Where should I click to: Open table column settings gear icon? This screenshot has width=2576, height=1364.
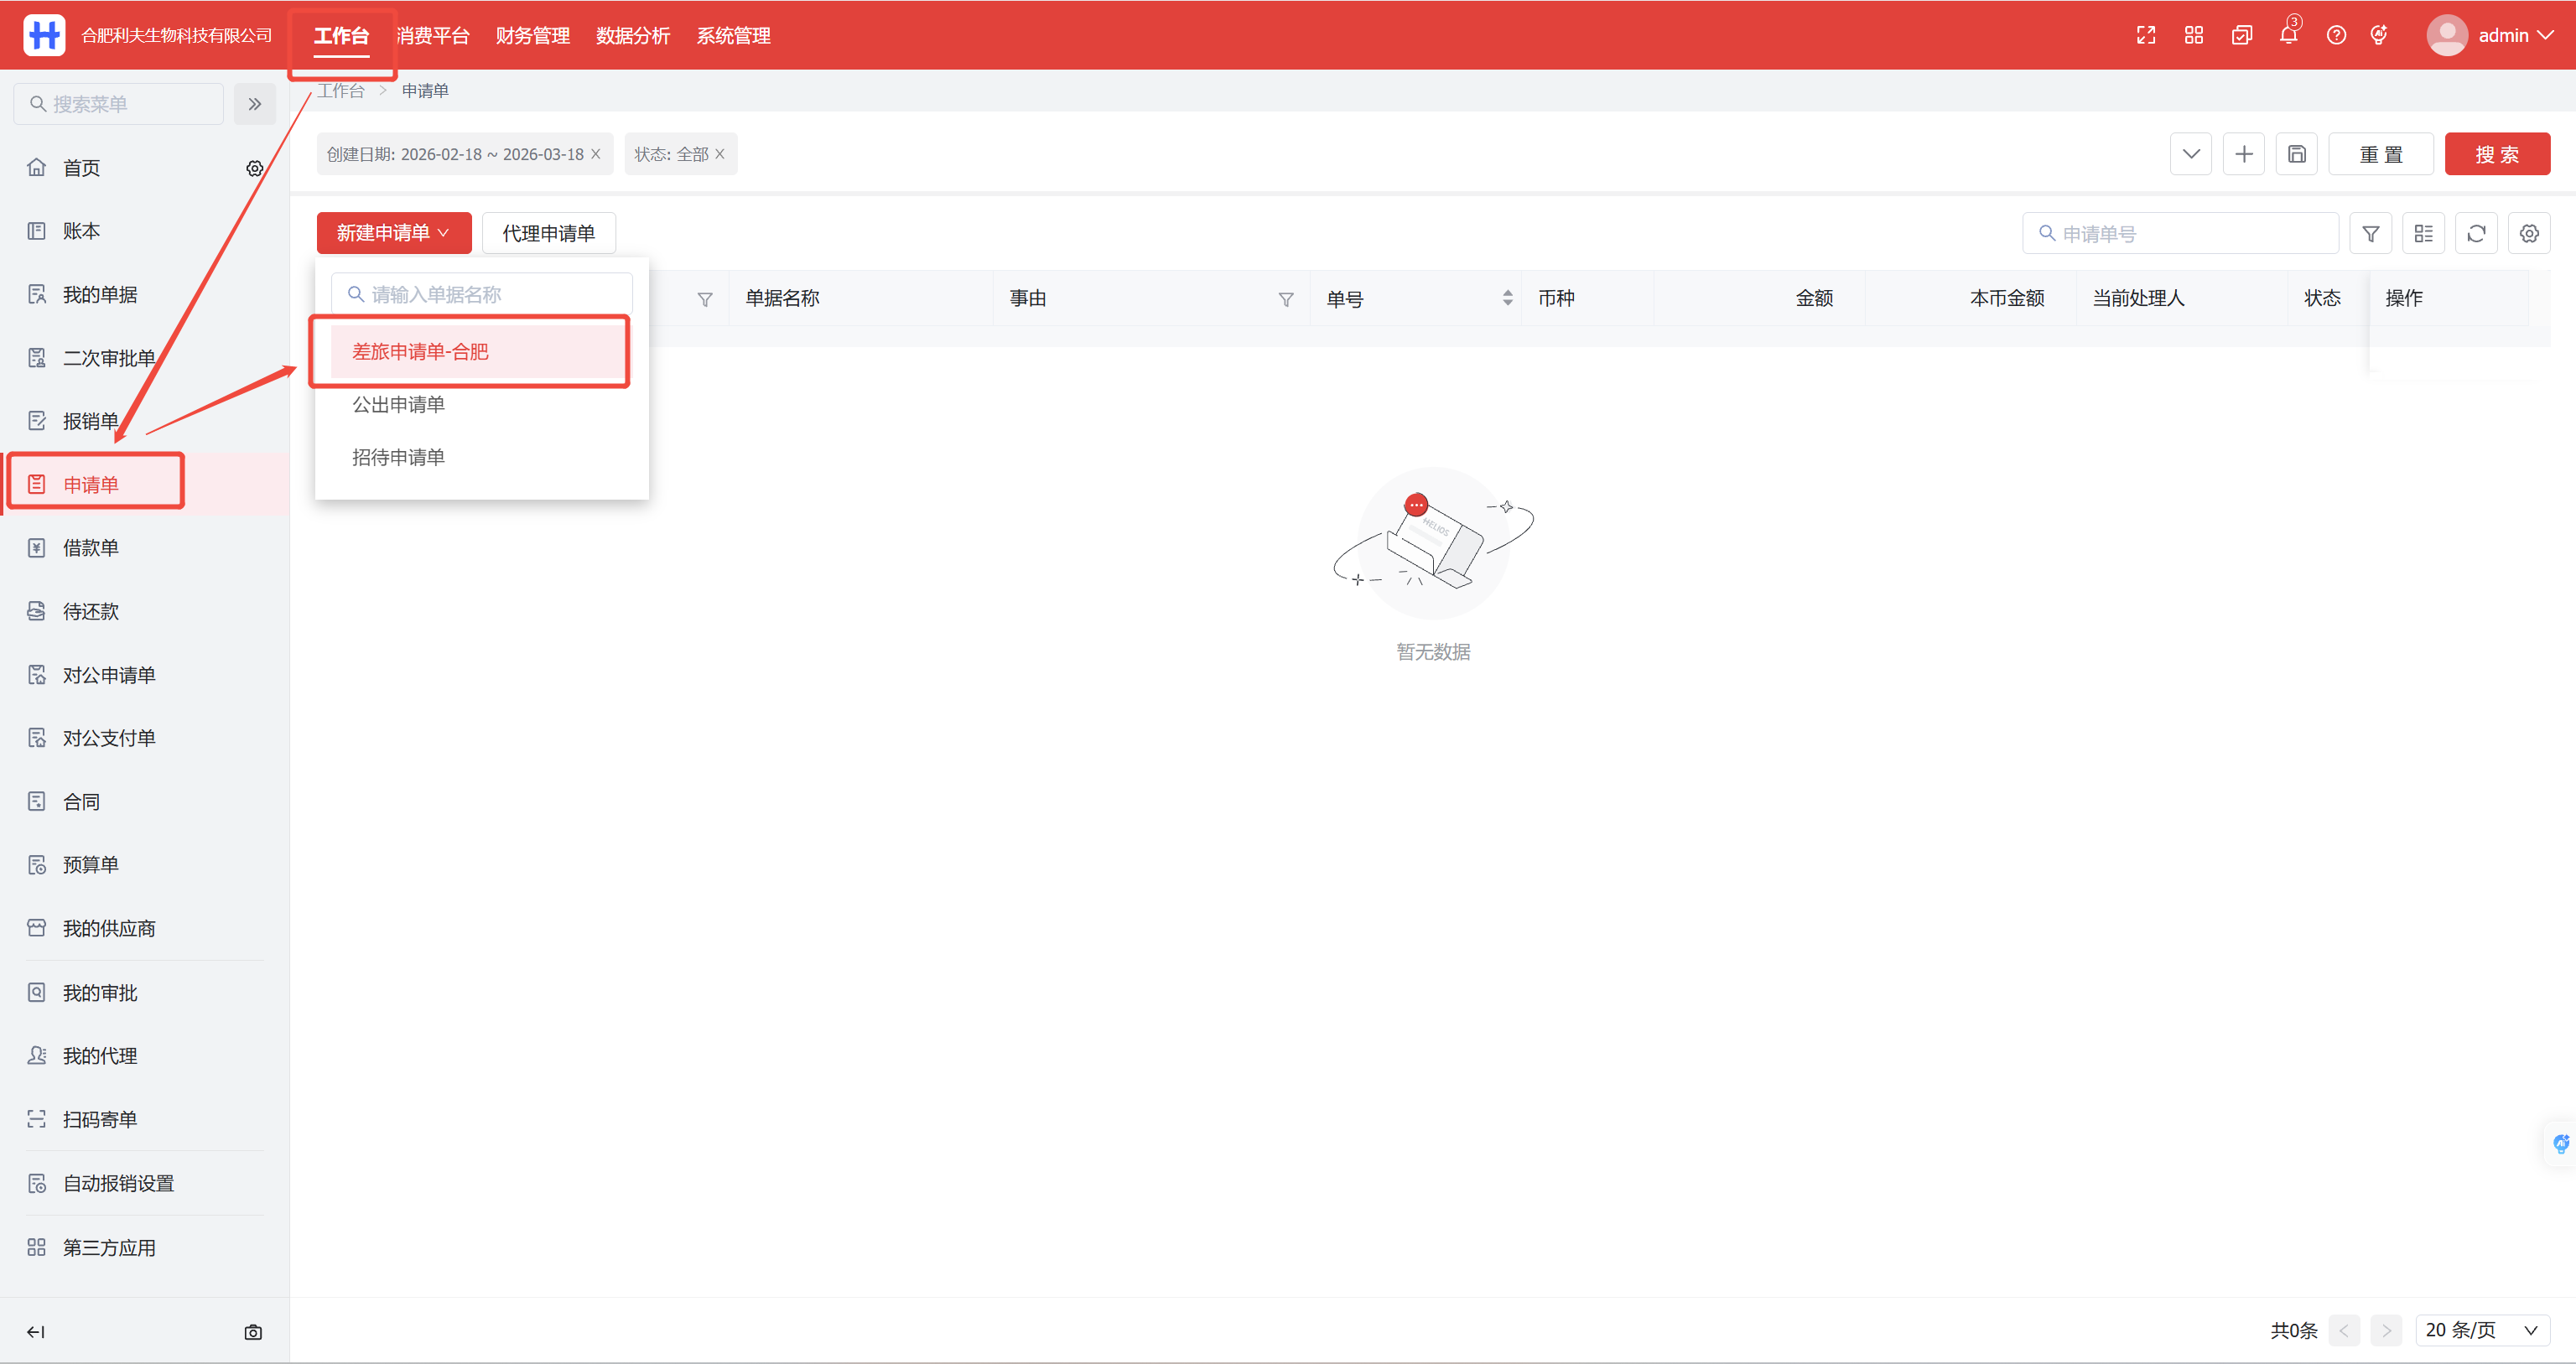[2529, 234]
